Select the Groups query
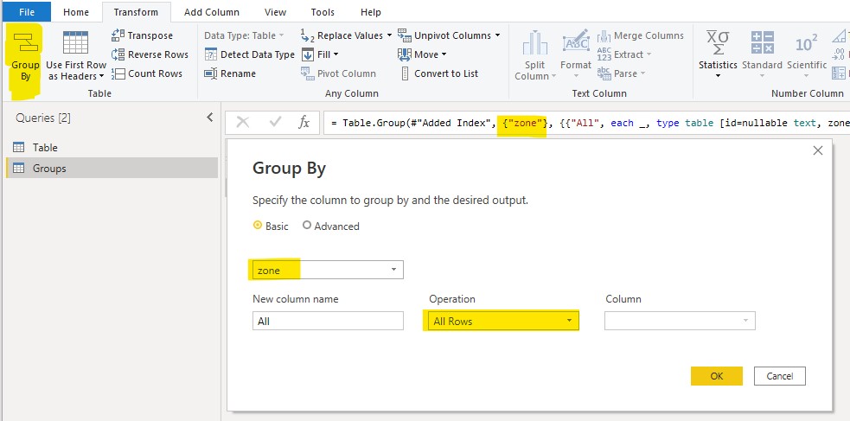This screenshot has width=850, height=421. 112,168
